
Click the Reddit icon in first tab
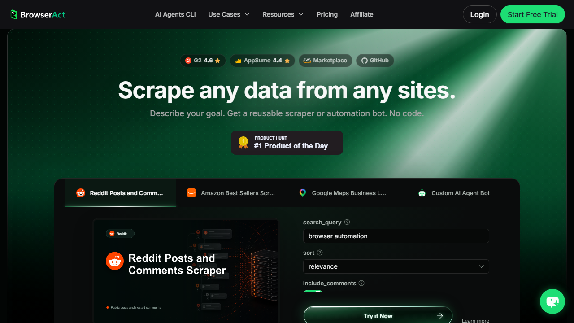point(81,193)
